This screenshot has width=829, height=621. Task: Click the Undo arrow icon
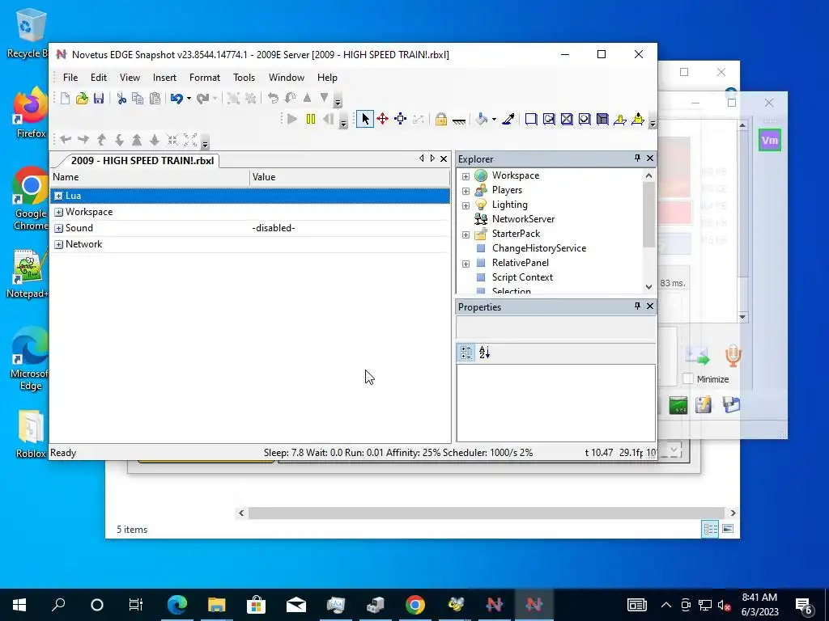[176, 98]
